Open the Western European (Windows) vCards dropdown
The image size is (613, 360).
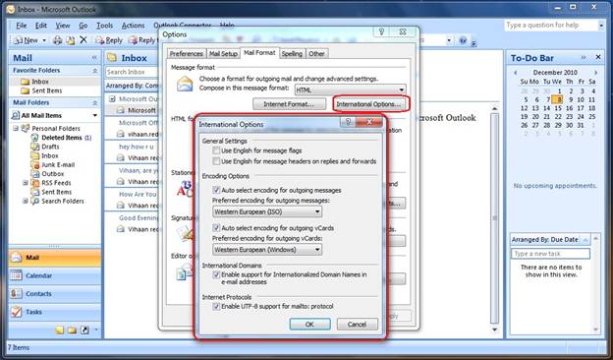tap(267, 250)
